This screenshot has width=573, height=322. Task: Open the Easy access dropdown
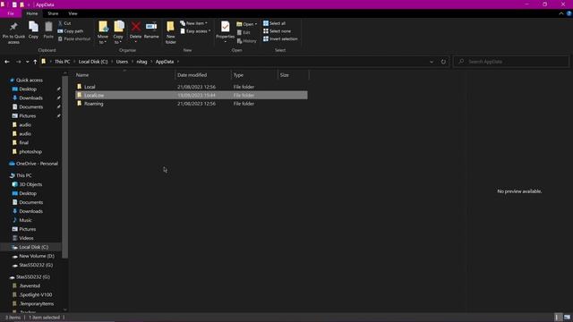point(195,31)
